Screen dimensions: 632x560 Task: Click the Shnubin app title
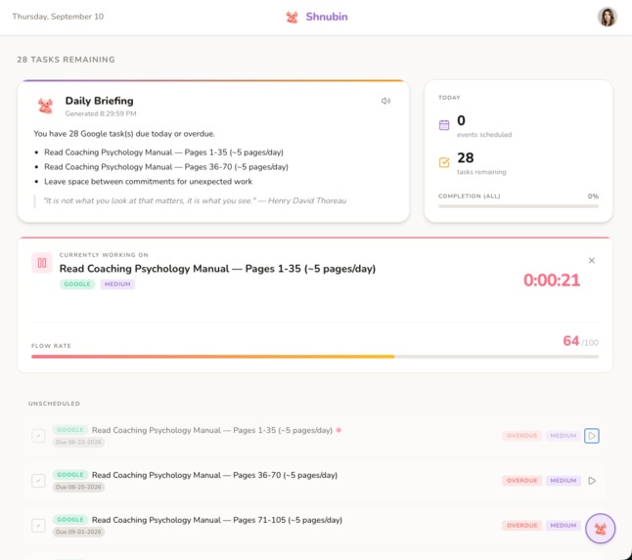tap(327, 17)
